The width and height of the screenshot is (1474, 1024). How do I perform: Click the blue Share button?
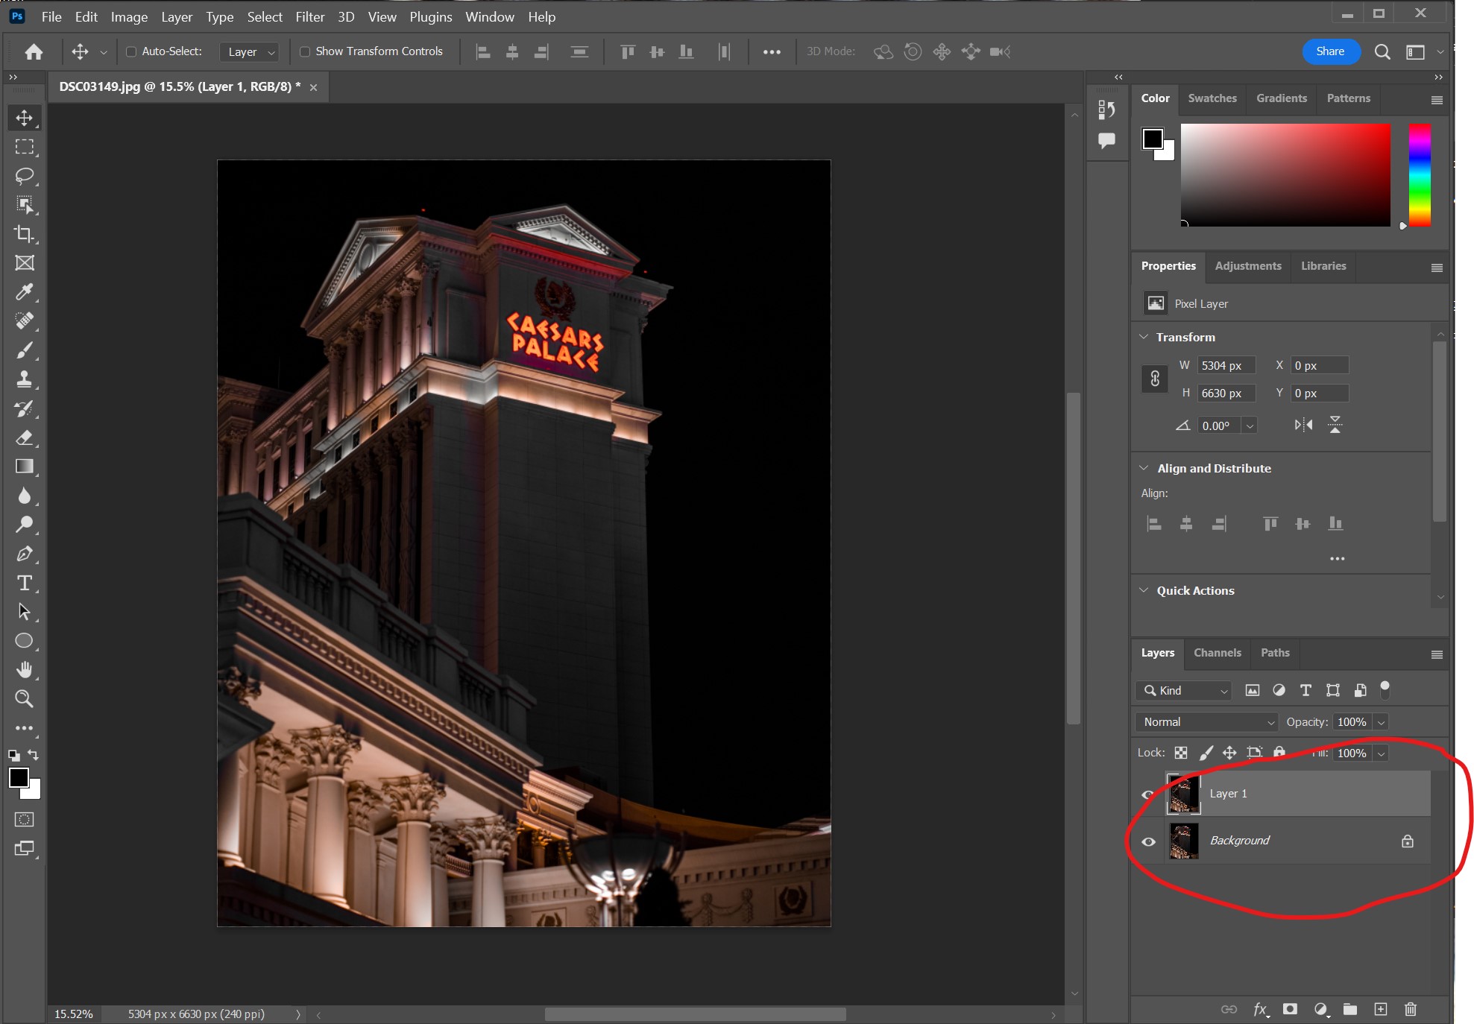(x=1330, y=51)
